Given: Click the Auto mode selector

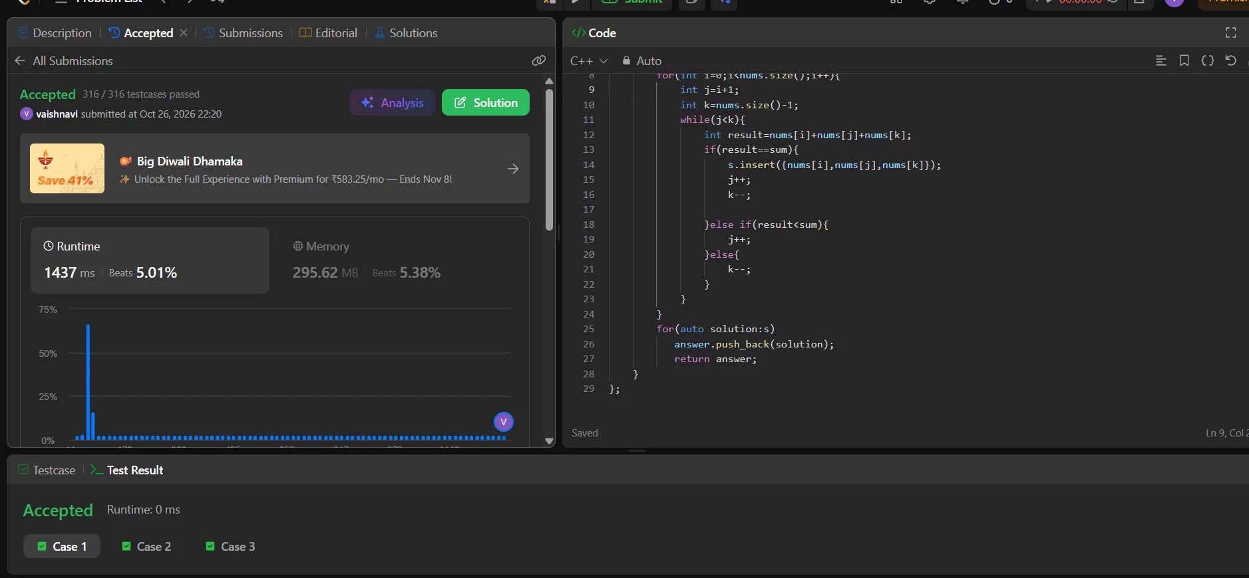Looking at the screenshot, I should tap(641, 61).
